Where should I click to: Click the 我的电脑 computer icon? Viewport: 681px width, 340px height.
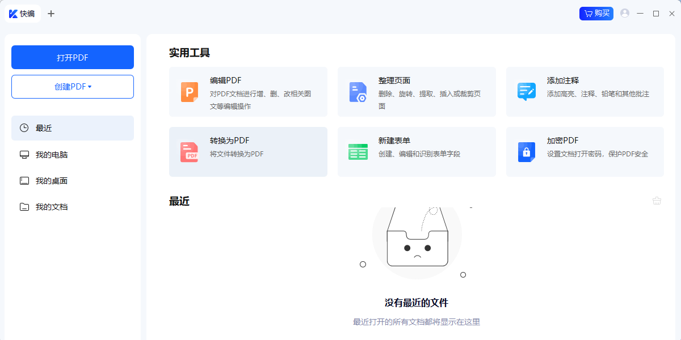point(24,154)
